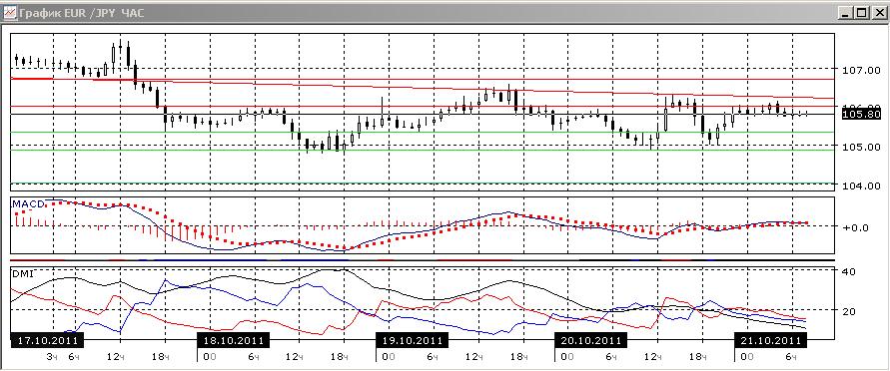Image resolution: width=890 pixels, height=371 pixels.
Task: Close the EUR/JPY chart window
Action: 877,12
